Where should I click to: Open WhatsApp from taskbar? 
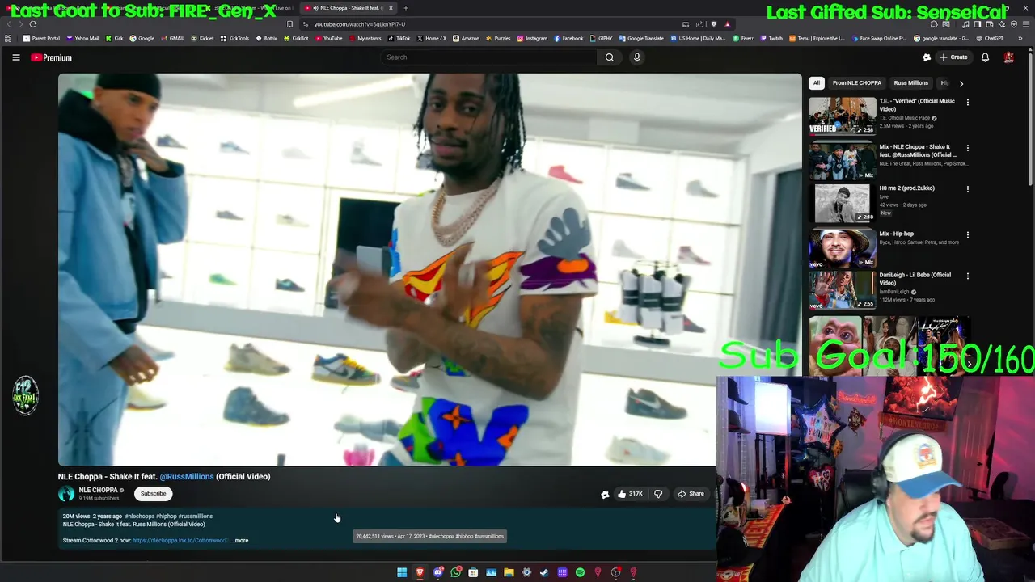(x=455, y=572)
